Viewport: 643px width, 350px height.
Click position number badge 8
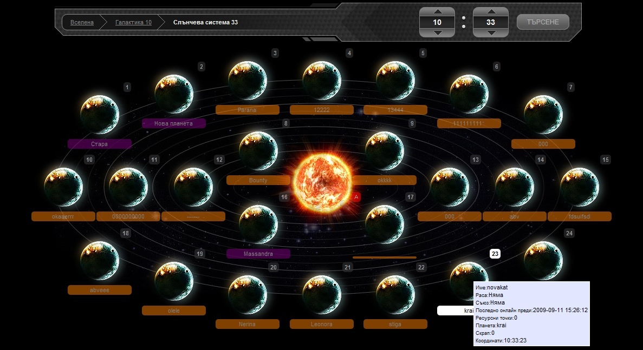coord(286,123)
